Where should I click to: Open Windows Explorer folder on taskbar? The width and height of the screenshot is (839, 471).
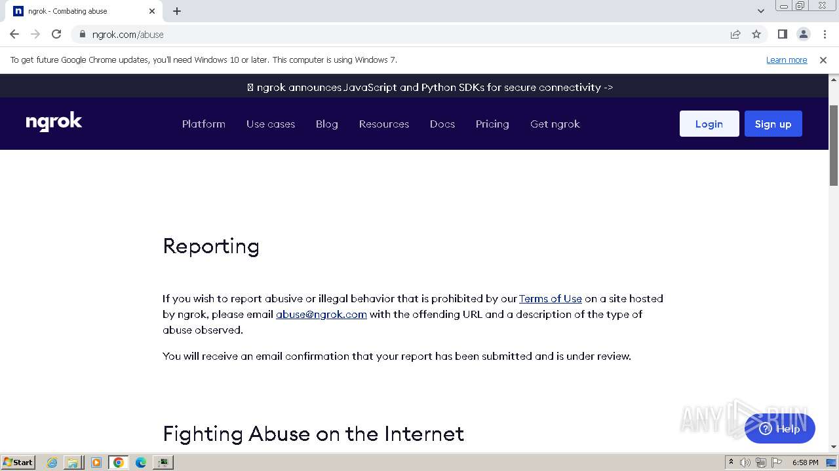click(x=73, y=462)
